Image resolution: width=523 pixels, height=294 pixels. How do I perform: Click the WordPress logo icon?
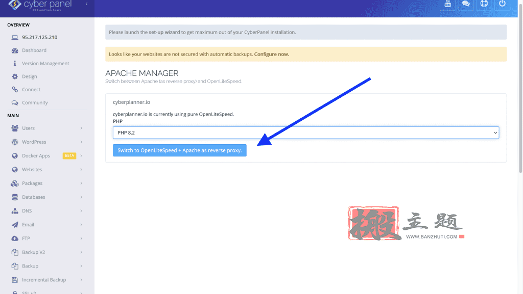pos(15,142)
